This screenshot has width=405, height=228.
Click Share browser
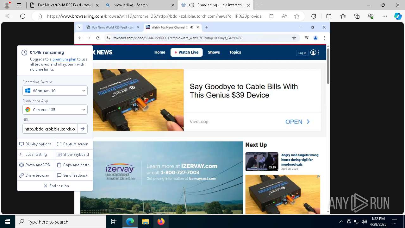click(x=36, y=175)
